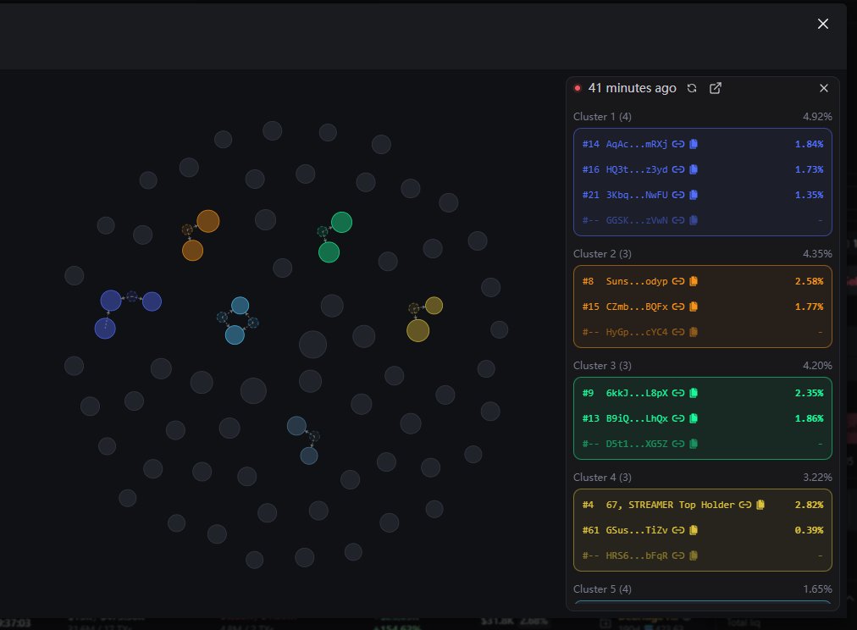Refresh the cluster data snapshot
Screen dimensions: 857x630
tap(692, 89)
